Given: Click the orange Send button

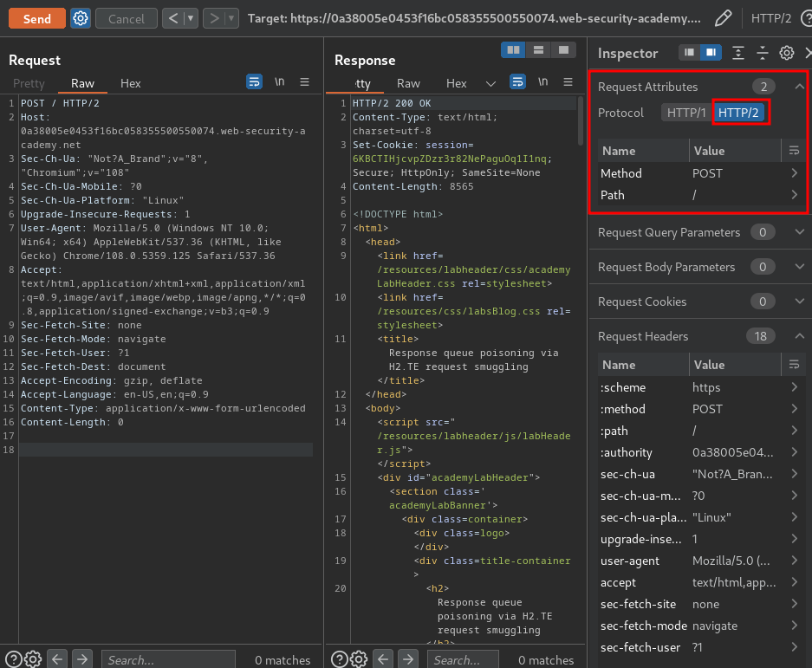Looking at the screenshot, I should pyautogui.click(x=36, y=19).
